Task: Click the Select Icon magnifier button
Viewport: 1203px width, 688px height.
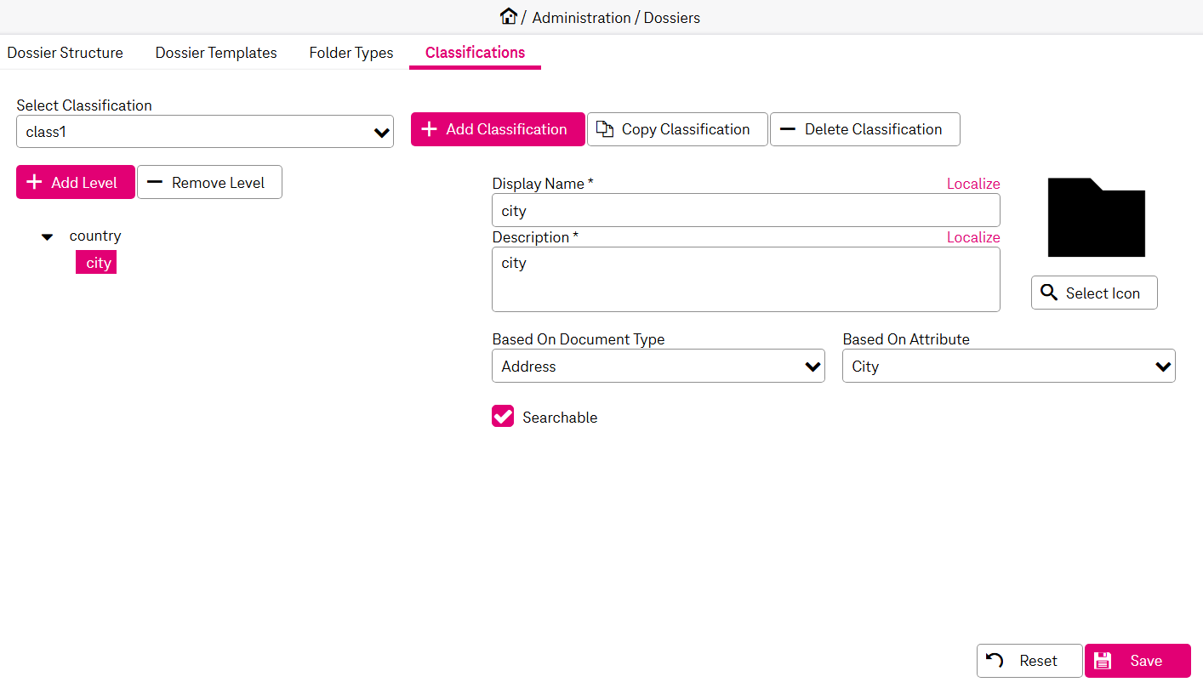Action: 1093,293
